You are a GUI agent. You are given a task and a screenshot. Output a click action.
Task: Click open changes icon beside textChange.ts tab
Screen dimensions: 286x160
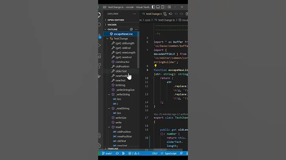tap(165, 14)
